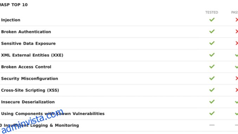This screenshot has width=238, height=134.
Task: Open the Injection row label
Action: click(11, 20)
